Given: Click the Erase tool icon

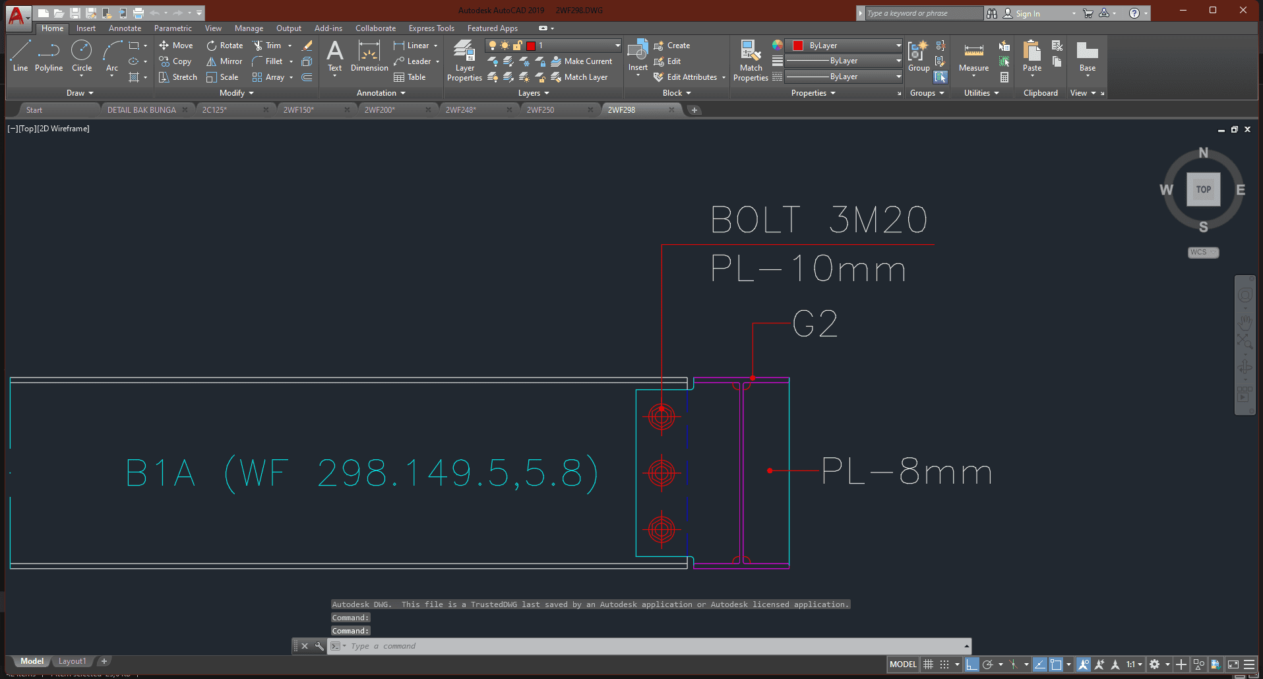Looking at the screenshot, I should [x=307, y=46].
